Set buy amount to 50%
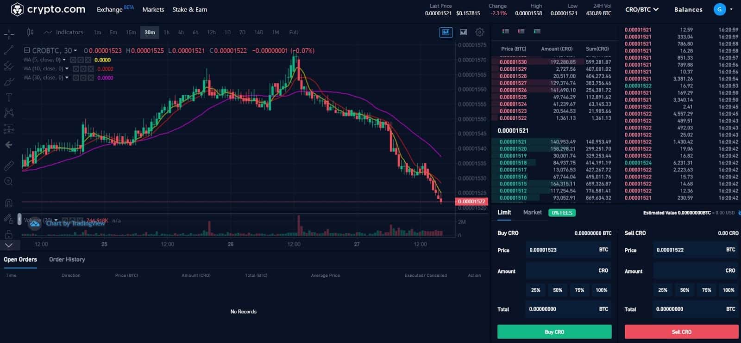The image size is (741, 343). point(558,290)
